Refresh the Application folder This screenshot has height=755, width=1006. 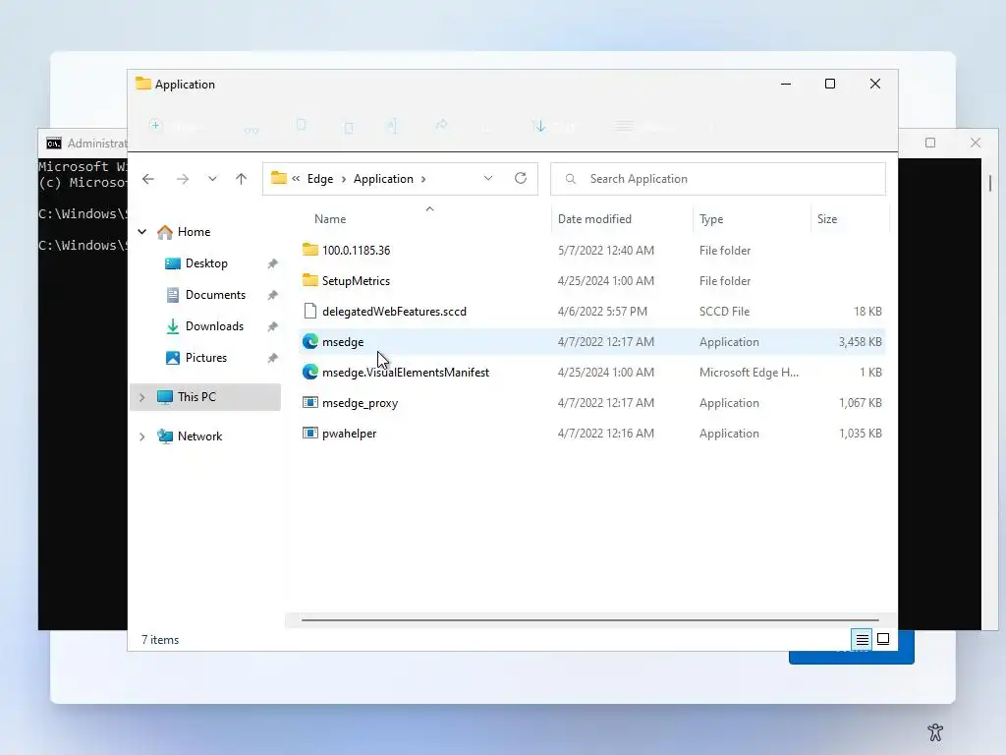point(521,178)
